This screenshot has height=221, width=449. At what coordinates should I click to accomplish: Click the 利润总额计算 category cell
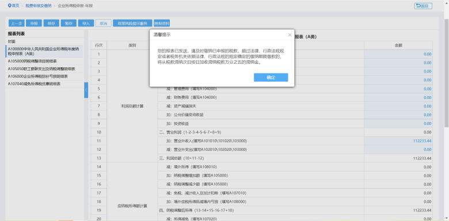(132, 106)
